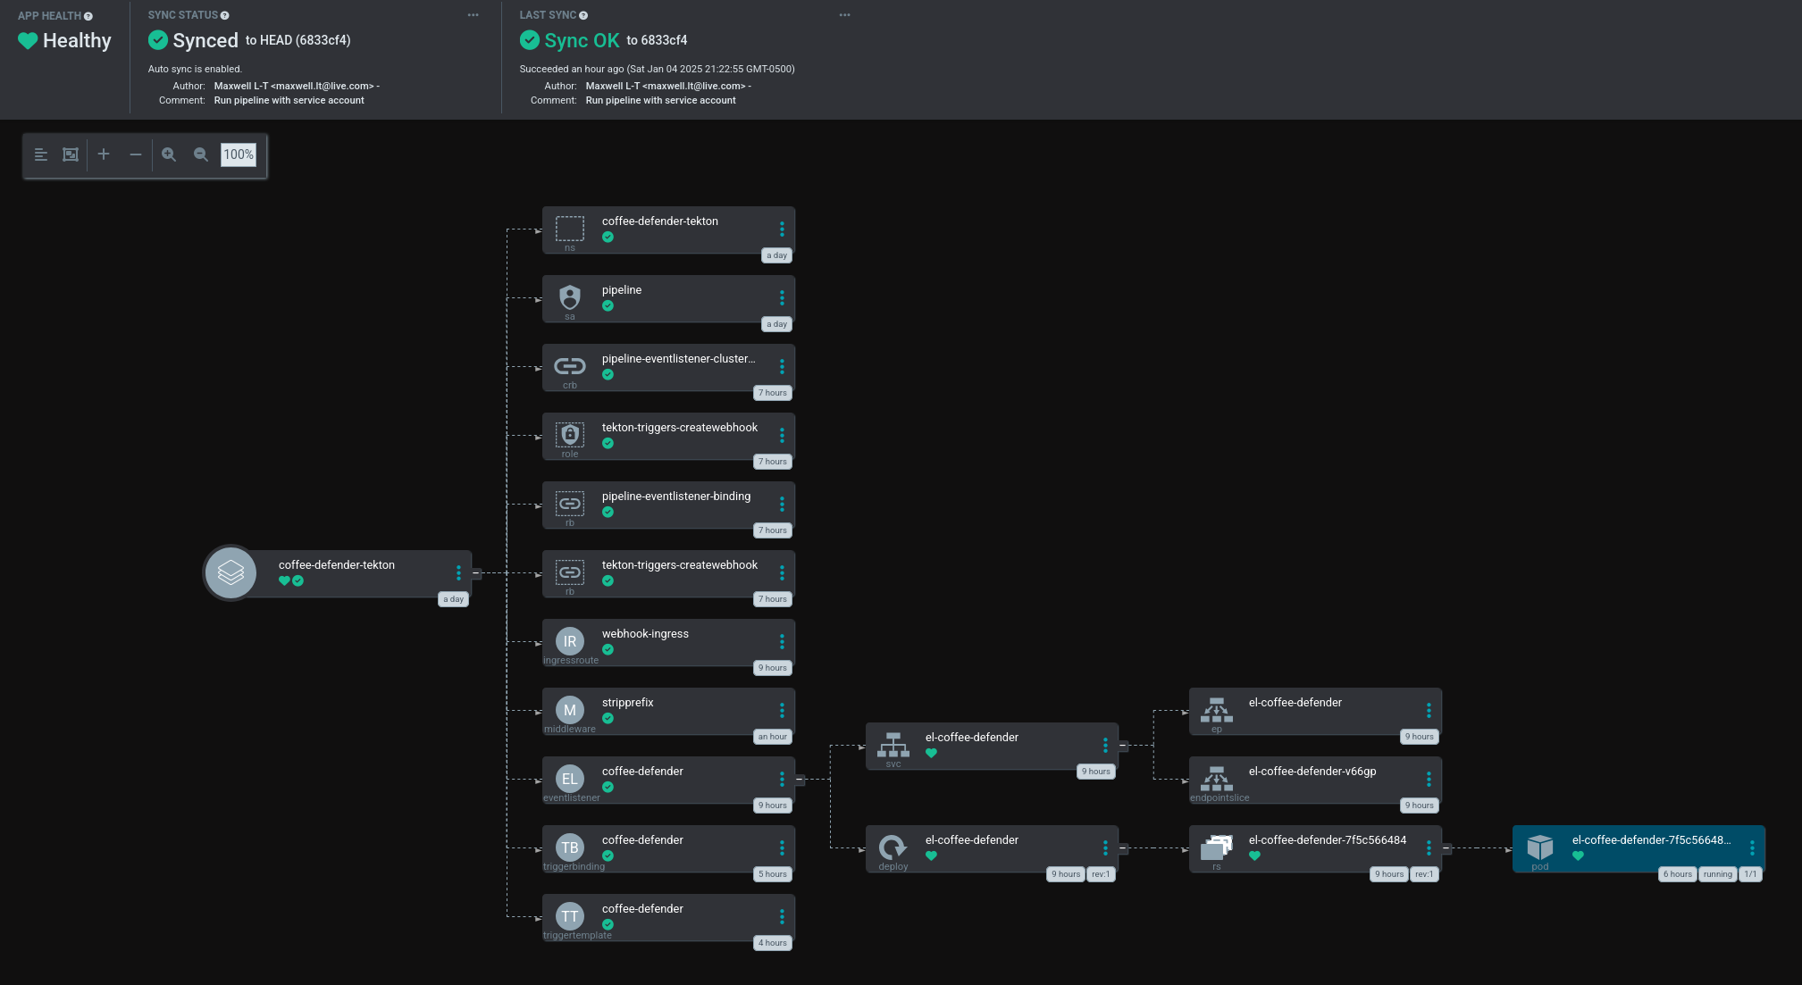Click the service account icon of pipeline
1802x985 pixels.
click(570, 296)
